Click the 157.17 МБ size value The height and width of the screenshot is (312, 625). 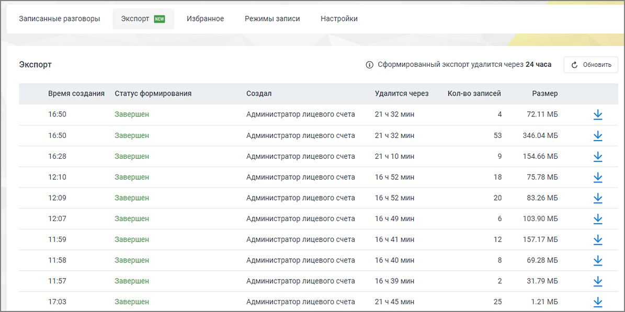540,239
